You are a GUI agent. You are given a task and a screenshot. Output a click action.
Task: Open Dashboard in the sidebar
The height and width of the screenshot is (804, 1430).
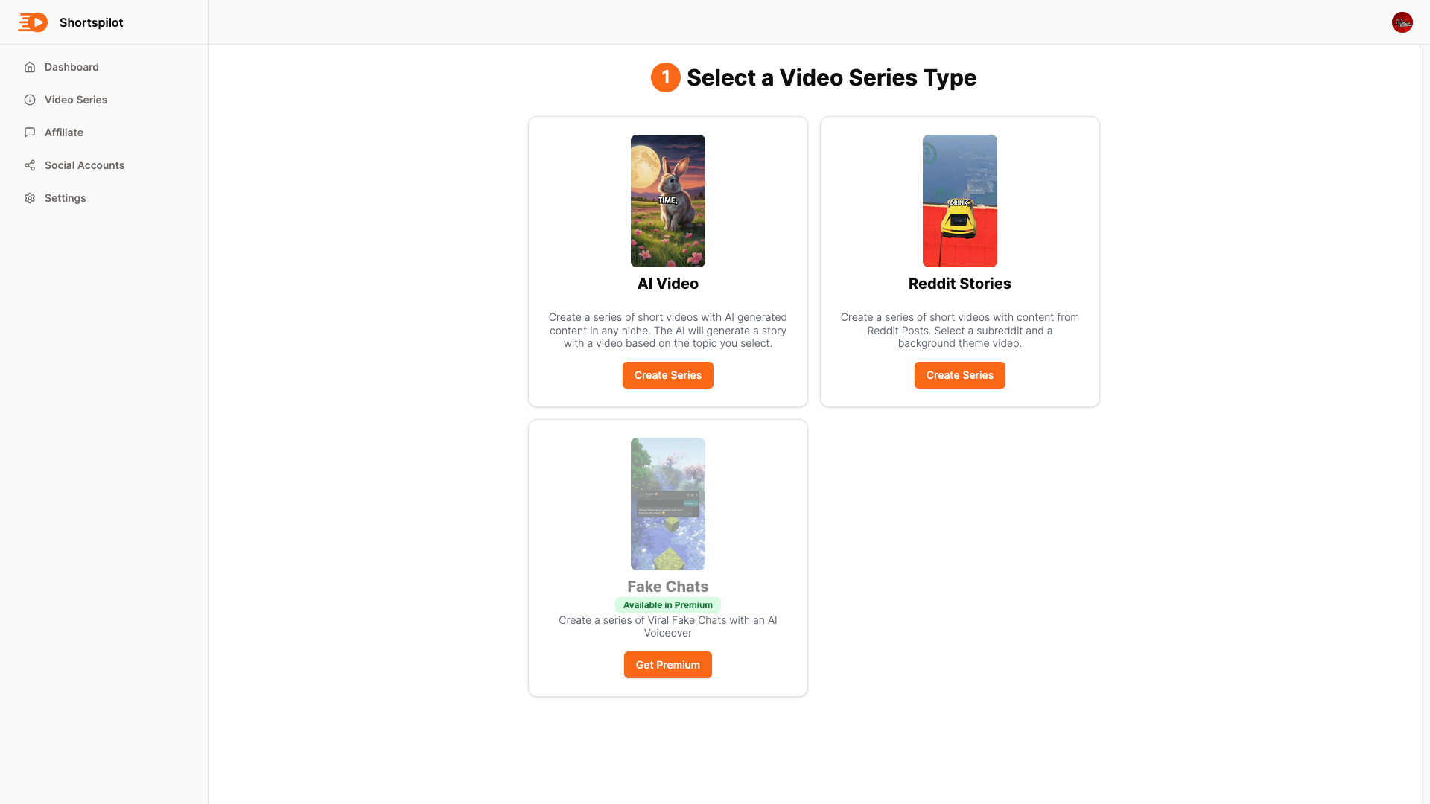coord(71,67)
